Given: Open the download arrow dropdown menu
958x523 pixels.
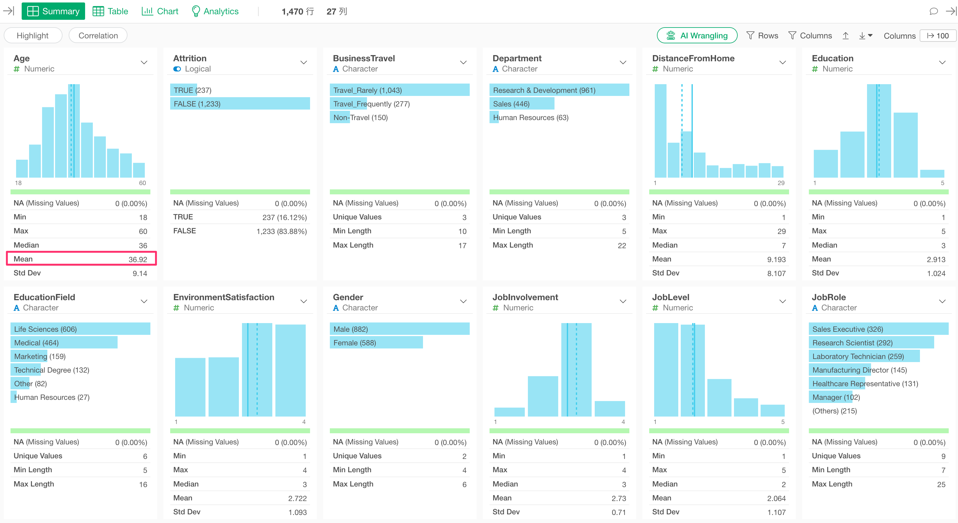Looking at the screenshot, I should (x=865, y=36).
